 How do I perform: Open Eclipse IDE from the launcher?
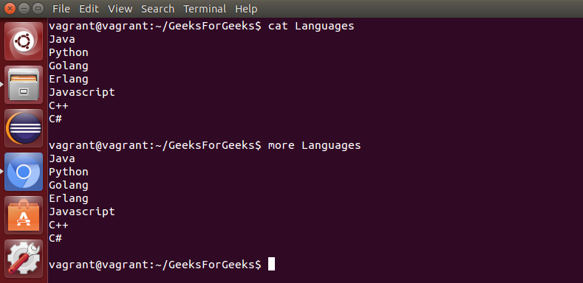click(24, 128)
